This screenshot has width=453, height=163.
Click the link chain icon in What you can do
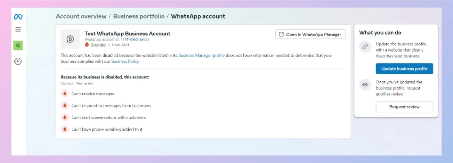click(x=365, y=46)
